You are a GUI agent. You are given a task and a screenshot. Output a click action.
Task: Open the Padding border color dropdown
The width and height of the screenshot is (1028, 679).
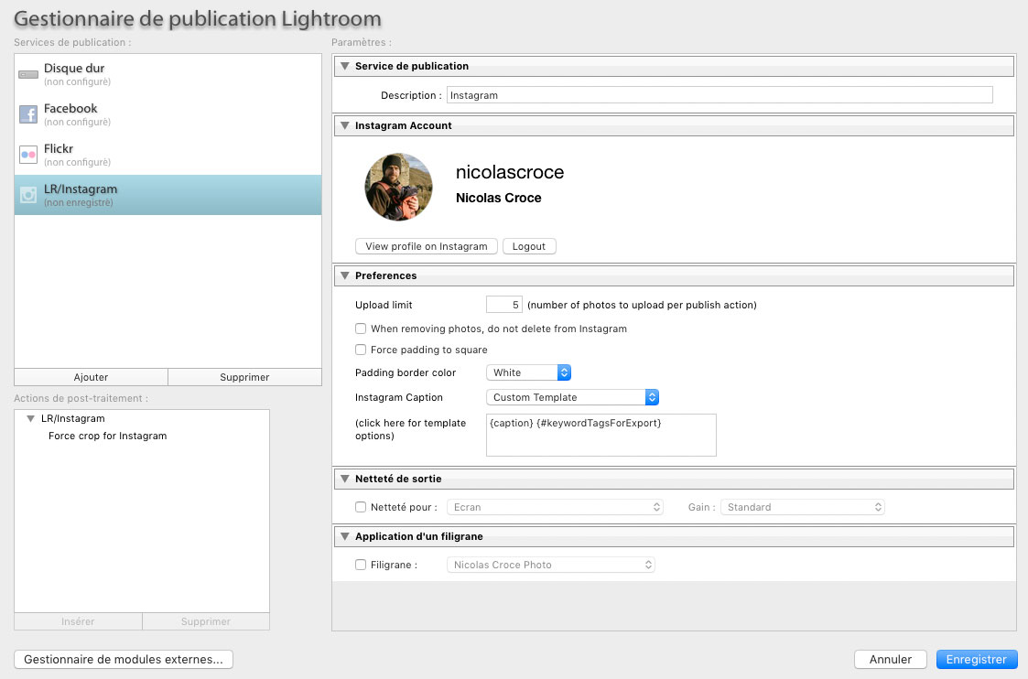coord(528,372)
